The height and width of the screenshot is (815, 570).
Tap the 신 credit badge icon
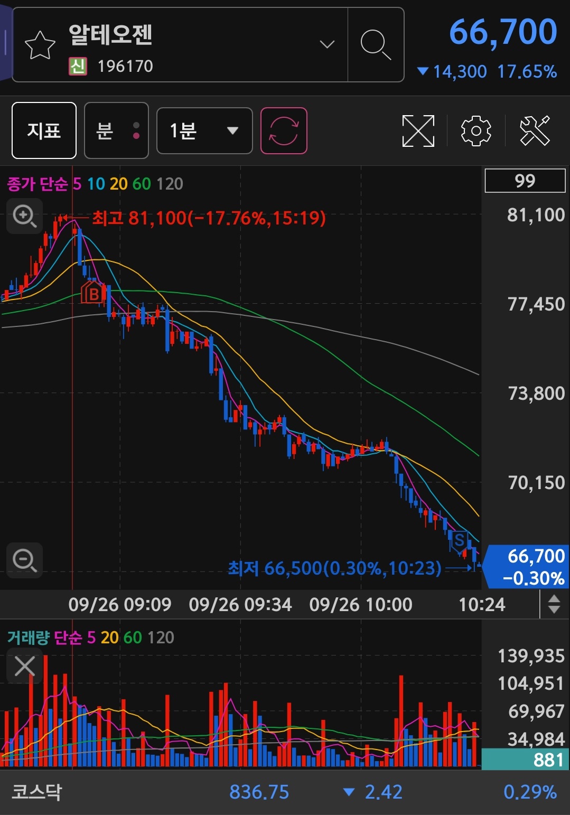[78, 67]
